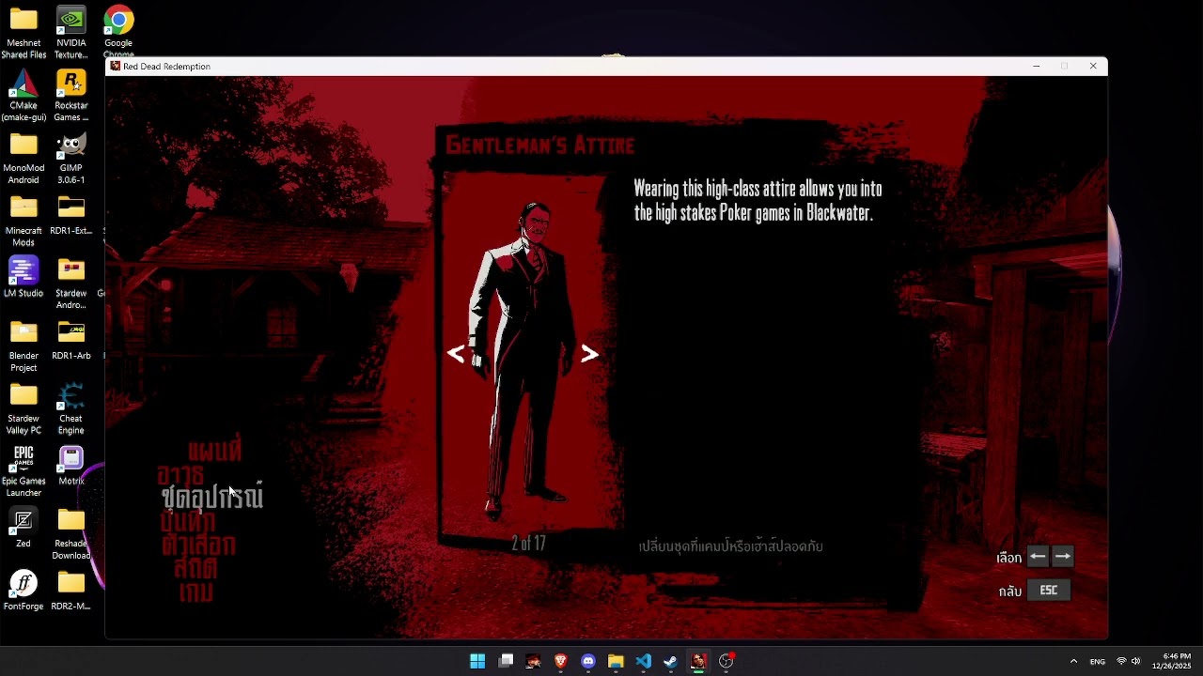Click the กลับ label

tap(1010, 591)
